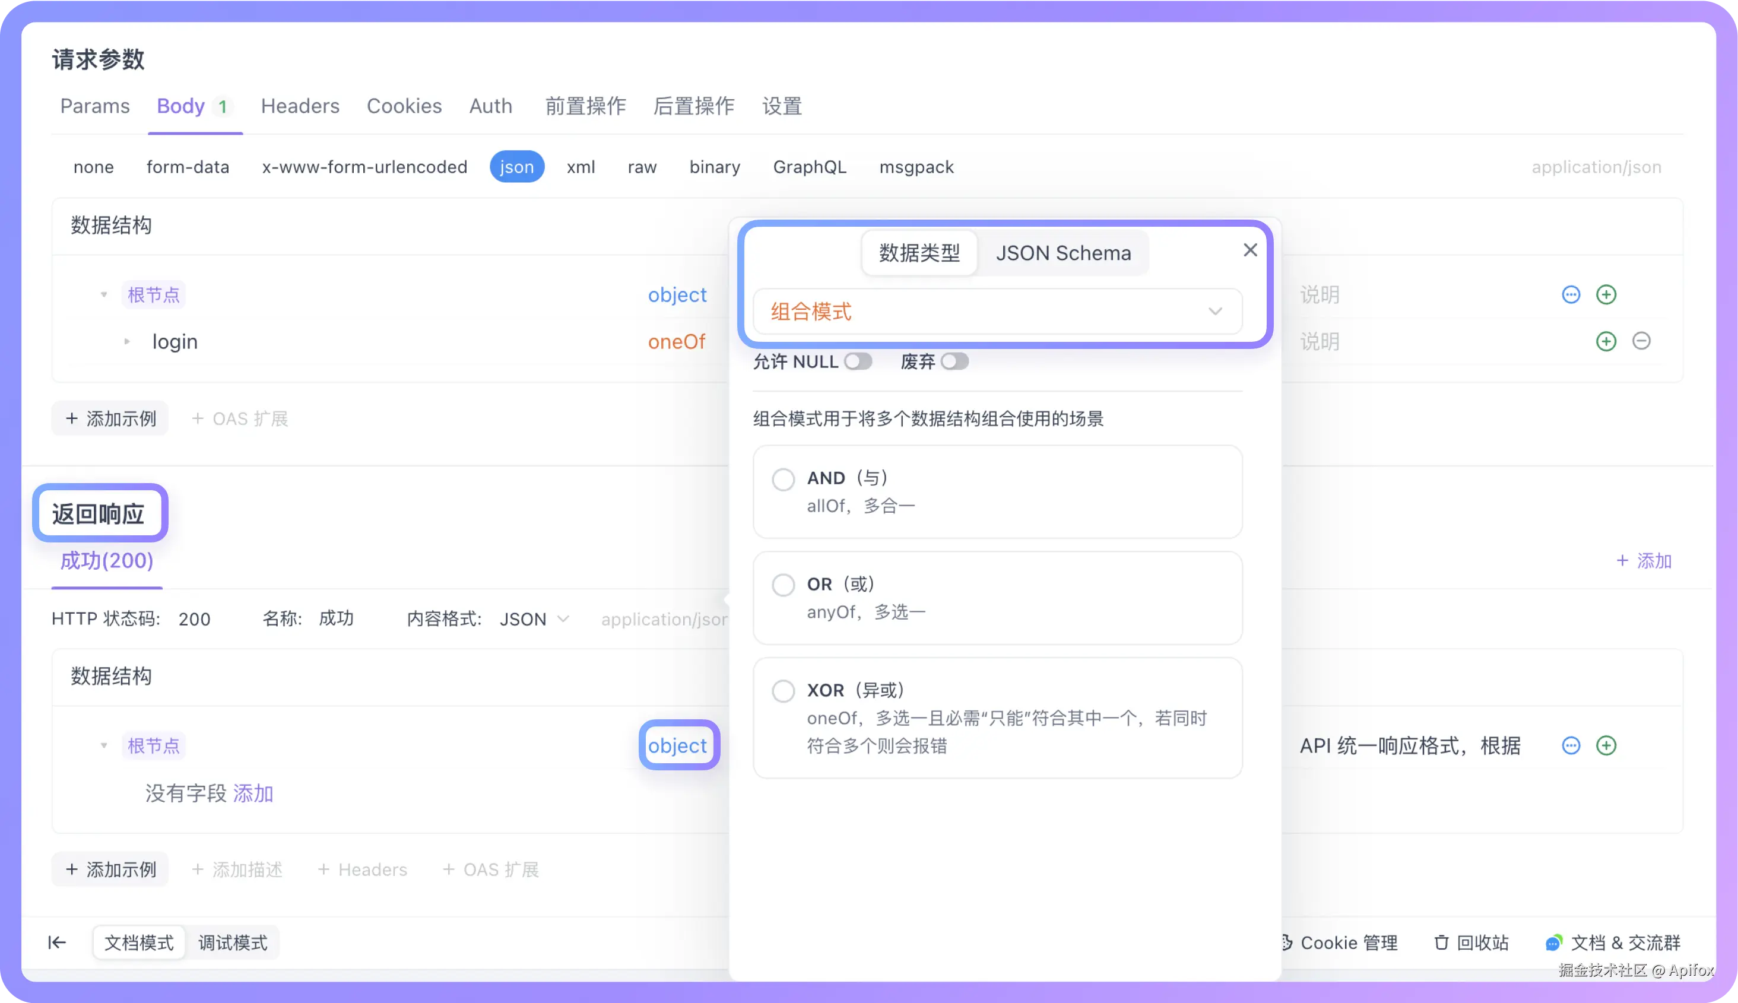
Task: Click HTTP 状态码 value 200
Action: point(194,618)
